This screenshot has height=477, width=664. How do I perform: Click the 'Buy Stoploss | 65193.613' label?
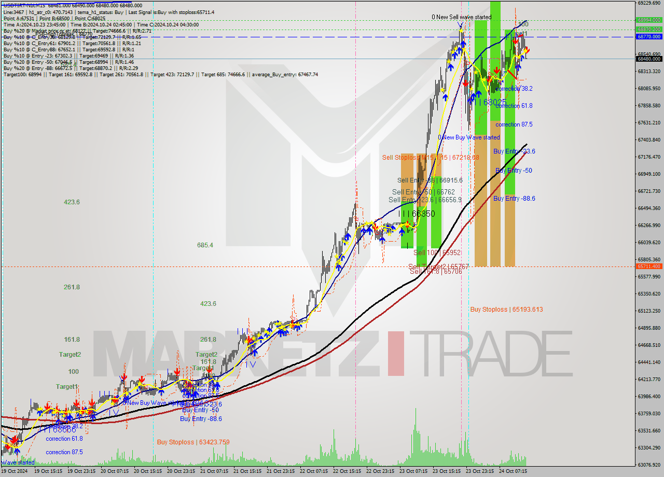click(x=506, y=310)
